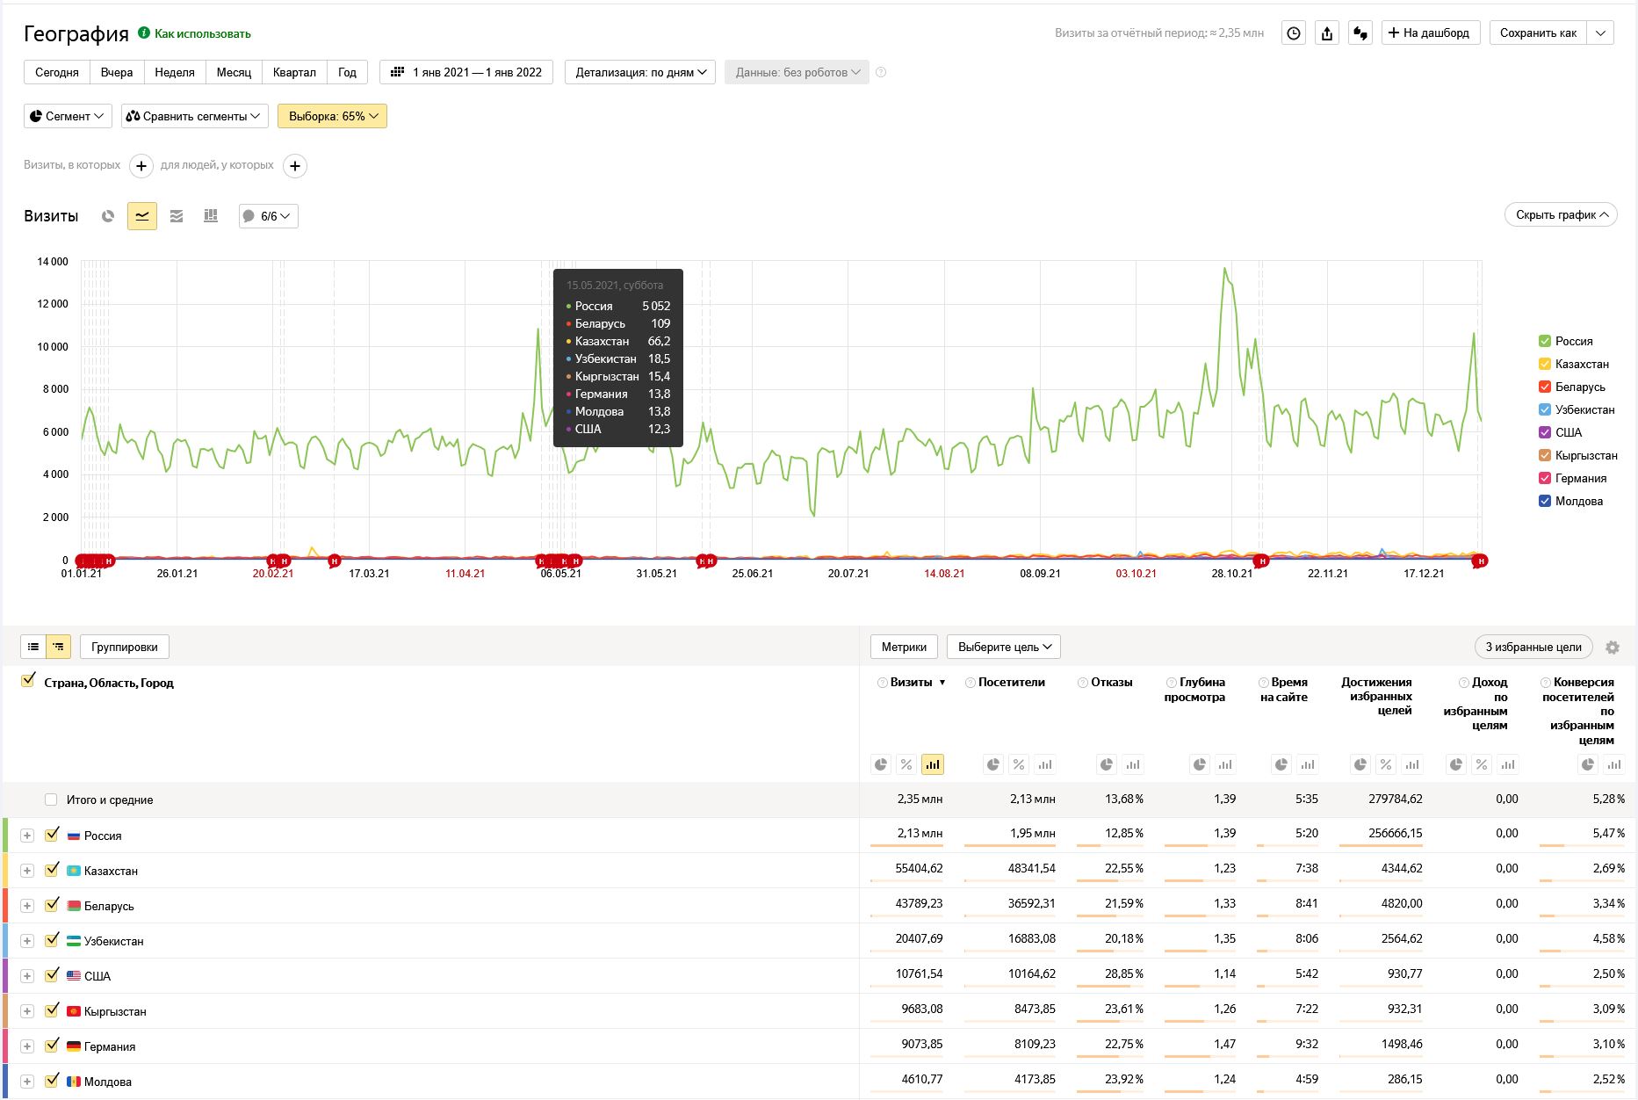Click pie icon under Доход по избранным целям
Image resolution: width=1638 pixels, height=1100 pixels.
tap(1456, 764)
